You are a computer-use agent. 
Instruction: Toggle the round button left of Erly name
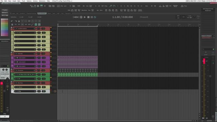click(x=15, y=91)
